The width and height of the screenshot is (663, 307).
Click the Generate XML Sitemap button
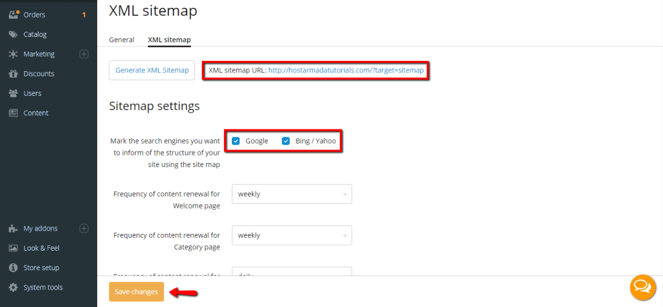coord(152,70)
